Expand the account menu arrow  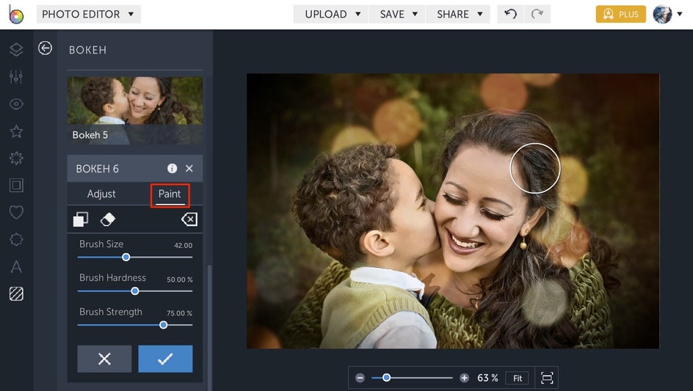pos(680,14)
